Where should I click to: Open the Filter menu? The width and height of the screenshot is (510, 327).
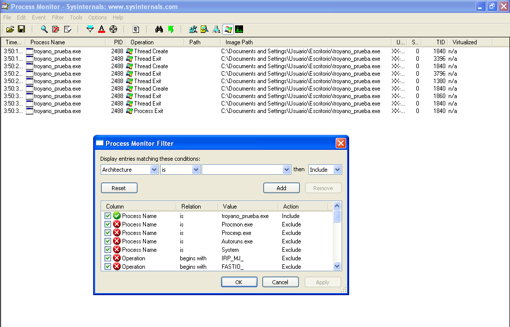pos(58,17)
